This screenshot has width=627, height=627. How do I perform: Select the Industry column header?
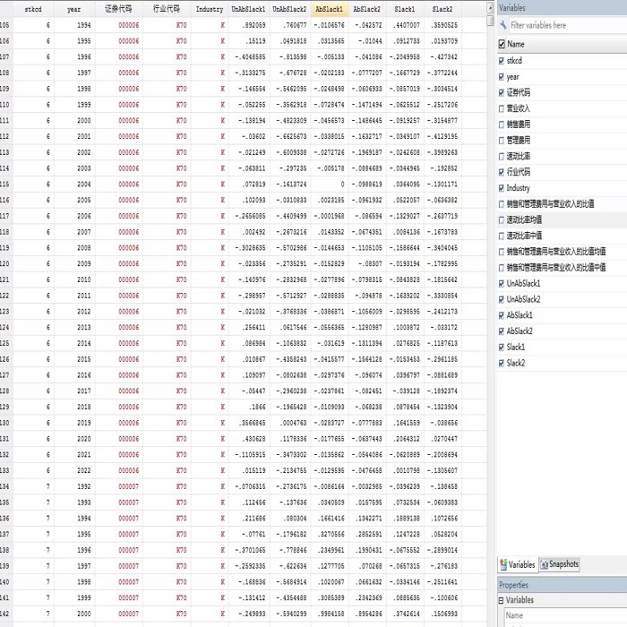point(210,9)
